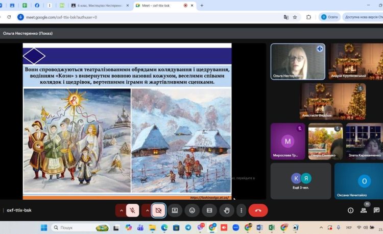Screen dimensions: 383x234
Task: Click the 'Ещё 3 чел.' participants tile
Action: click(x=301, y=181)
